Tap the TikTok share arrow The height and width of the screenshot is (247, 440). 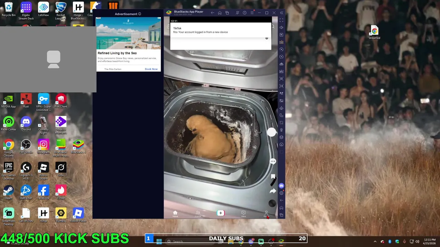273,191
